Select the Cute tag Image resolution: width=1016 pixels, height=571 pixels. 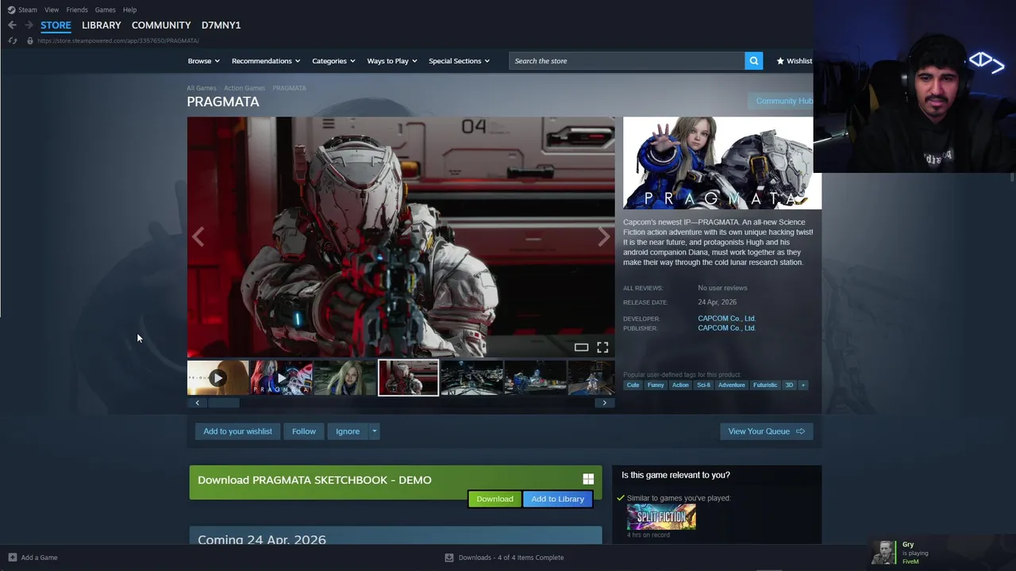[633, 385]
